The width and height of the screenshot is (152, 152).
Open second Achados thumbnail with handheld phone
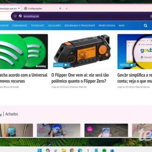pos(59,130)
